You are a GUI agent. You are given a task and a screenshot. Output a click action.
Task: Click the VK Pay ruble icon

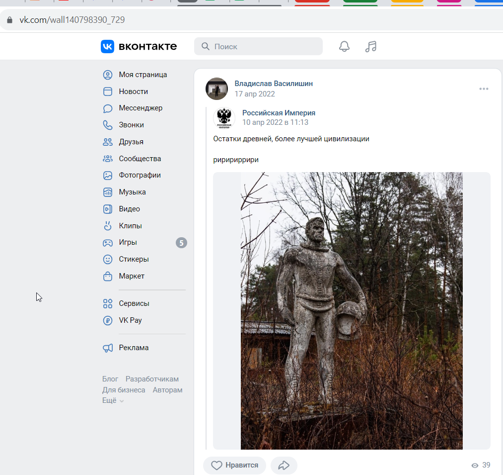[x=108, y=320]
